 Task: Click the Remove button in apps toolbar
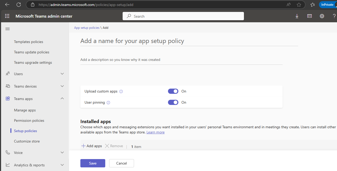click(x=114, y=146)
